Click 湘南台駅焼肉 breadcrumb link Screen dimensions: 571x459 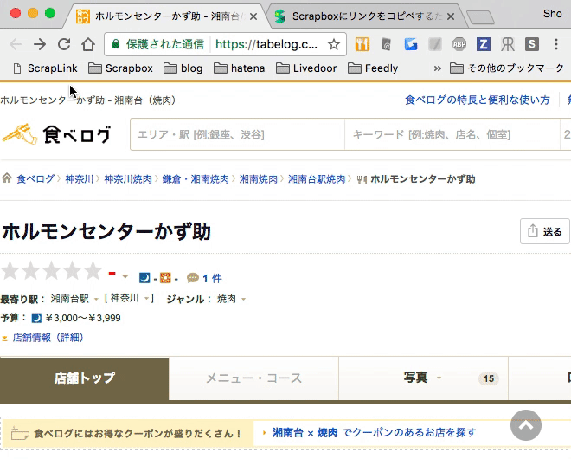317,179
